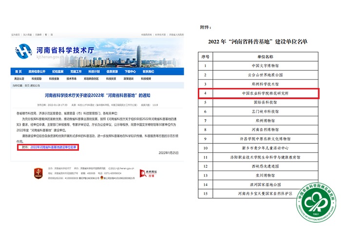
Task: Switch to the 科技奖励 sub-navigation tab
Action: coord(36,78)
